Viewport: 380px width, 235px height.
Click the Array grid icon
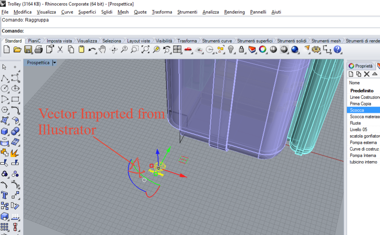tap(5, 227)
